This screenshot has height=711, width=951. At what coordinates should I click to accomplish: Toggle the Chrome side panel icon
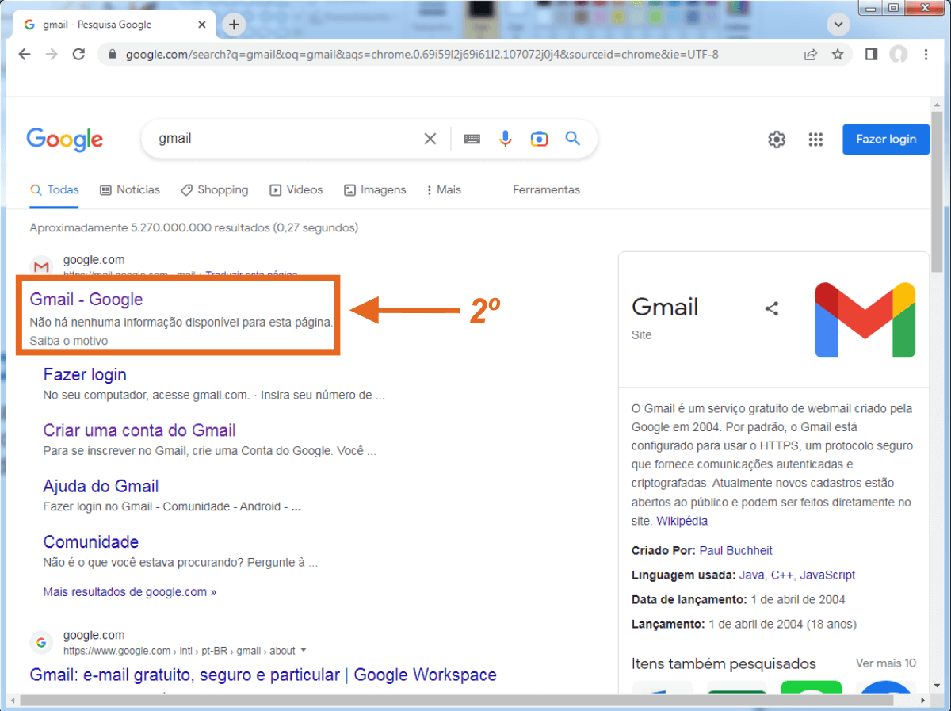[x=871, y=55]
